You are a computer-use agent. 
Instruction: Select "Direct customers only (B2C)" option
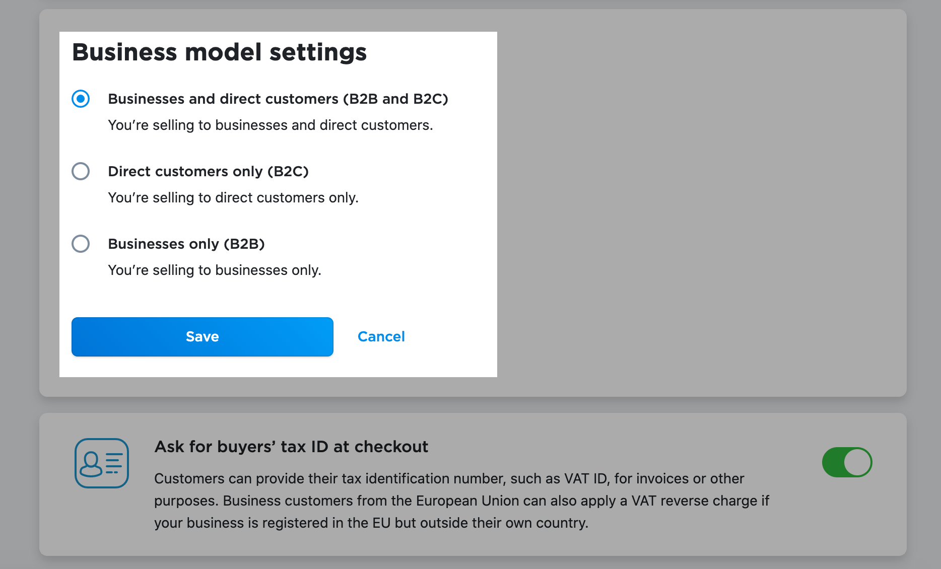81,171
